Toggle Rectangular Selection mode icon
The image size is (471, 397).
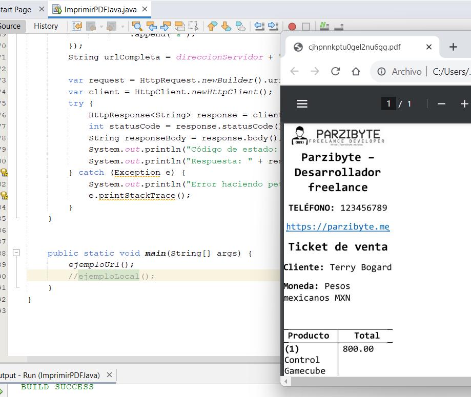point(193,27)
